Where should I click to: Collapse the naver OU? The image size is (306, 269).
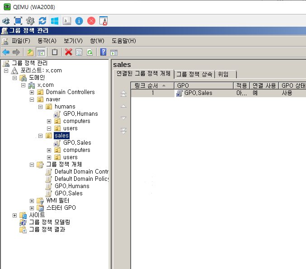click(x=32, y=99)
